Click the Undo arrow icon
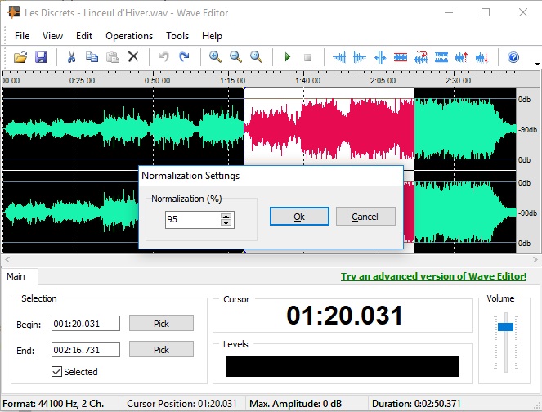The height and width of the screenshot is (412, 542). [163, 56]
